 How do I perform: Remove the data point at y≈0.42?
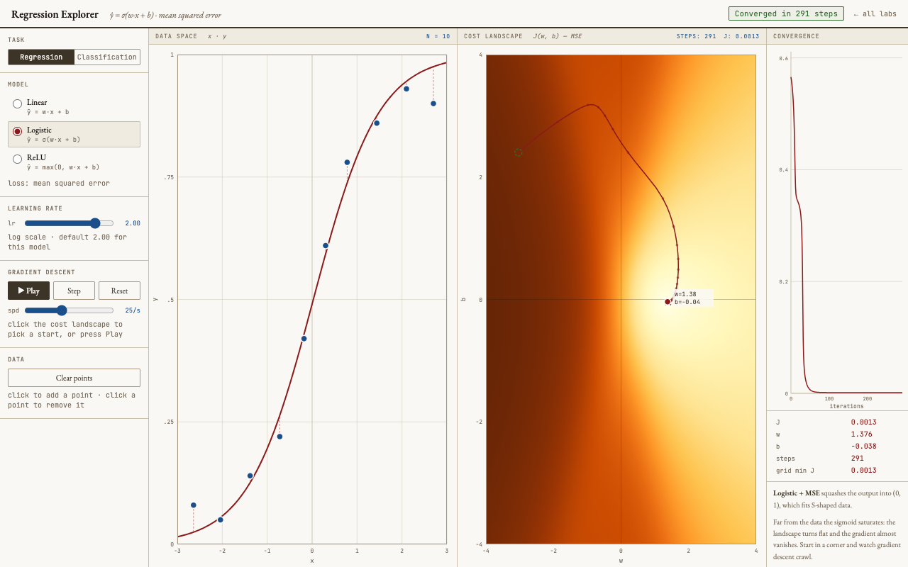tap(304, 339)
